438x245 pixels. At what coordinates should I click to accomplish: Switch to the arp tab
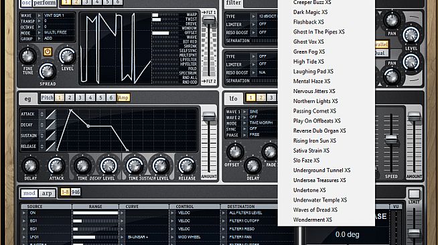pyautogui.click(x=47, y=193)
